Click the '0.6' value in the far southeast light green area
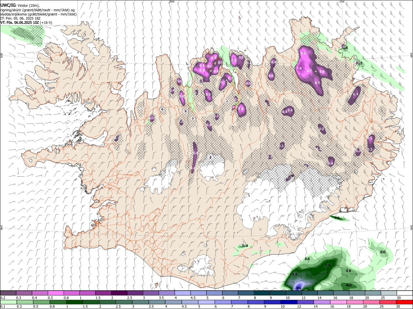The width and height of the screenshot is (413, 309). [x=383, y=252]
